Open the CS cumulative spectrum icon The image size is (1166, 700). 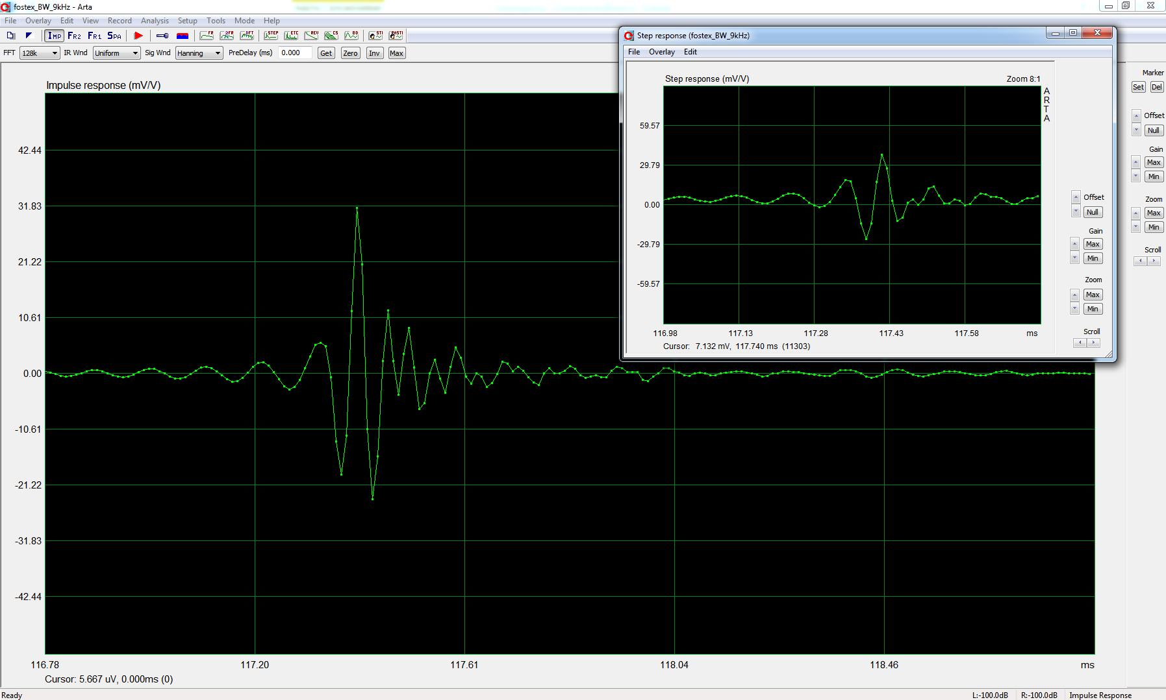pyautogui.click(x=331, y=36)
